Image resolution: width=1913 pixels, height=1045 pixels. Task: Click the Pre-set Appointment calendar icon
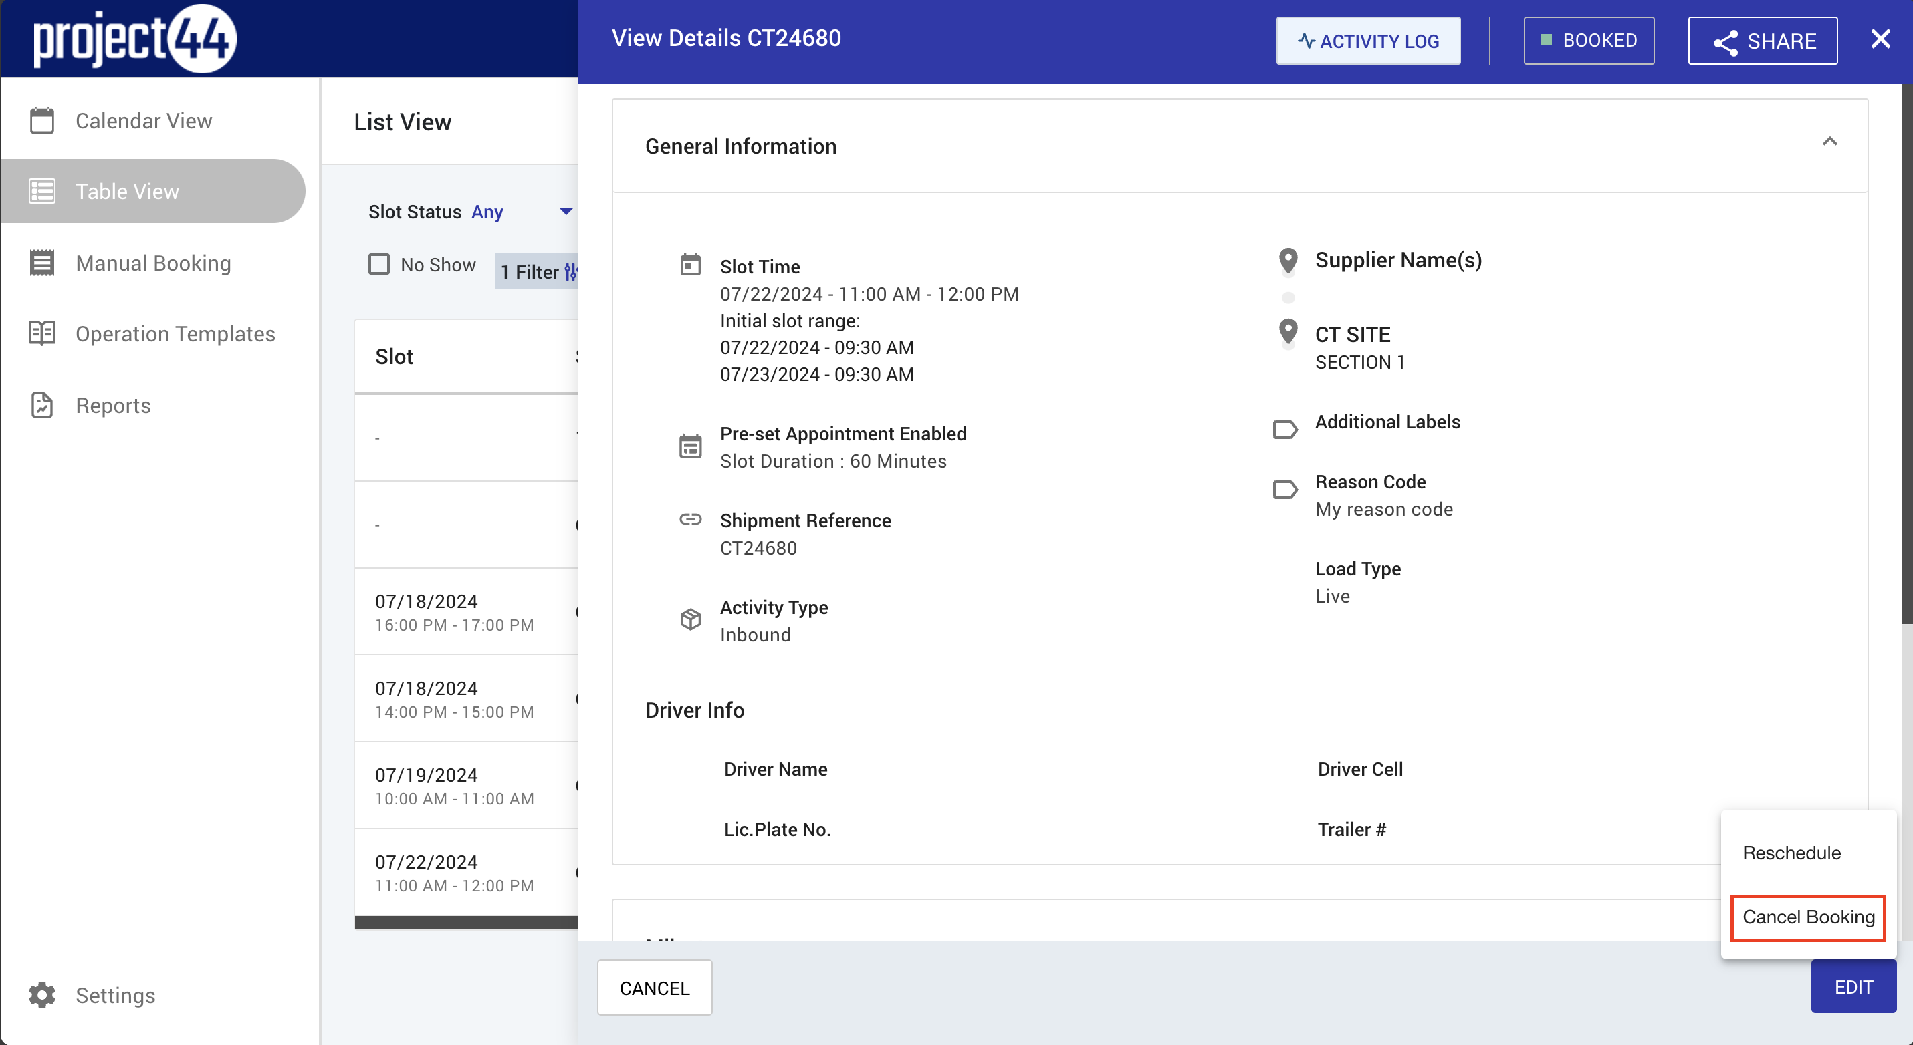[x=691, y=446]
